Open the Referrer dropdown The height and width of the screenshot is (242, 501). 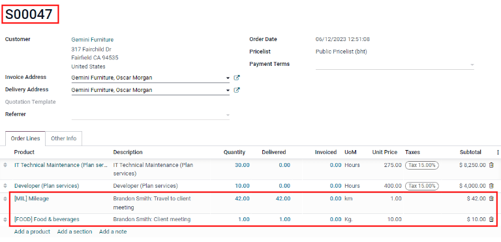(x=228, y=115)
